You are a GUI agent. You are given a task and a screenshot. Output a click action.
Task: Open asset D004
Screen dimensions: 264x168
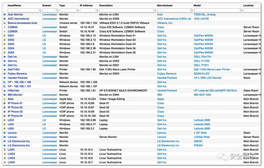click(x=11, y=48)
